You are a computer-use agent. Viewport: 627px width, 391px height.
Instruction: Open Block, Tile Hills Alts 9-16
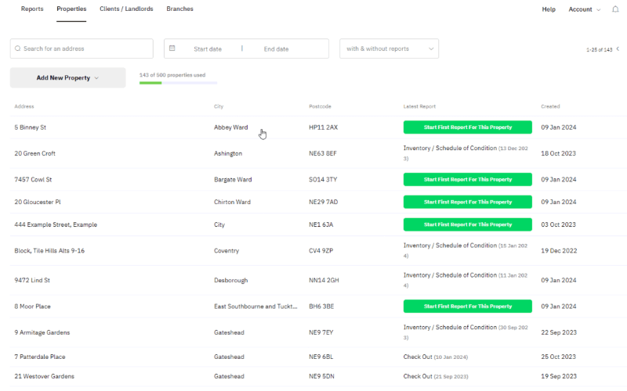click(x=49, y=250)
